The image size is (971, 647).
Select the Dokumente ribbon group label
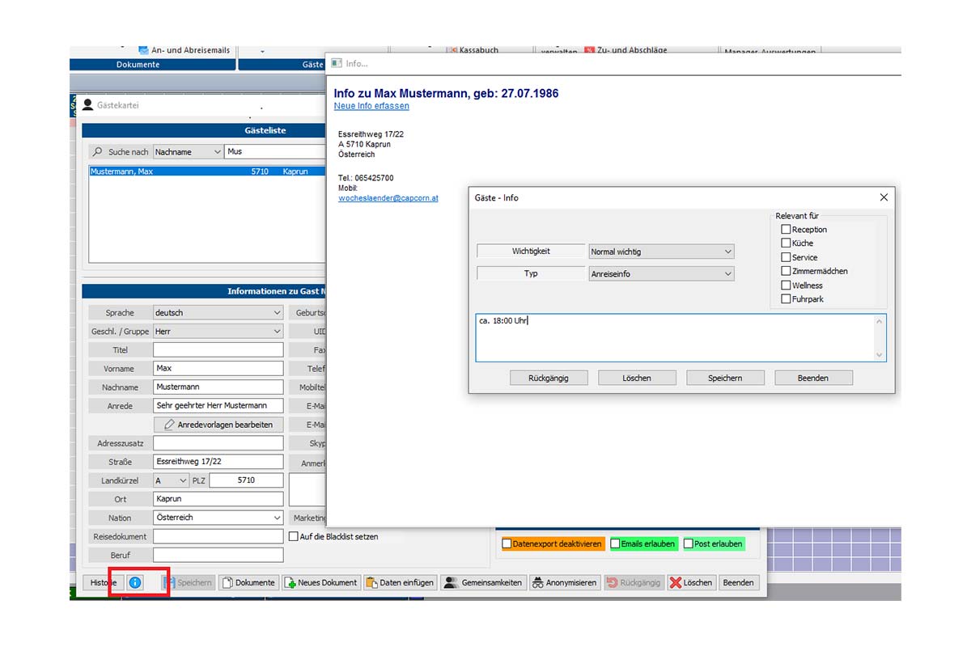click(138, 65)
